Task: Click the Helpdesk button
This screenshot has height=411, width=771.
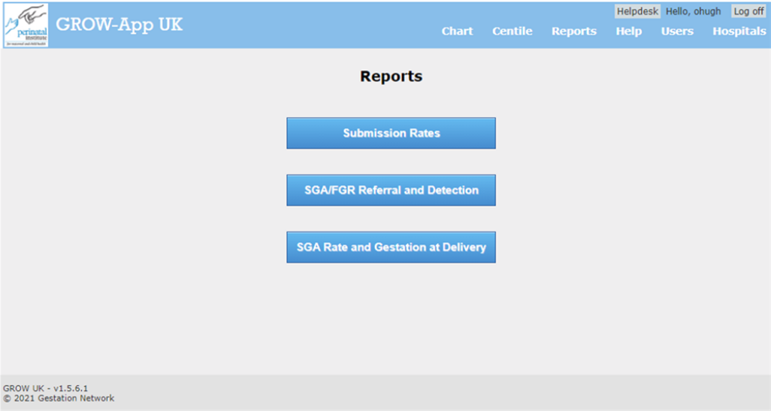Action: (637, 11)
